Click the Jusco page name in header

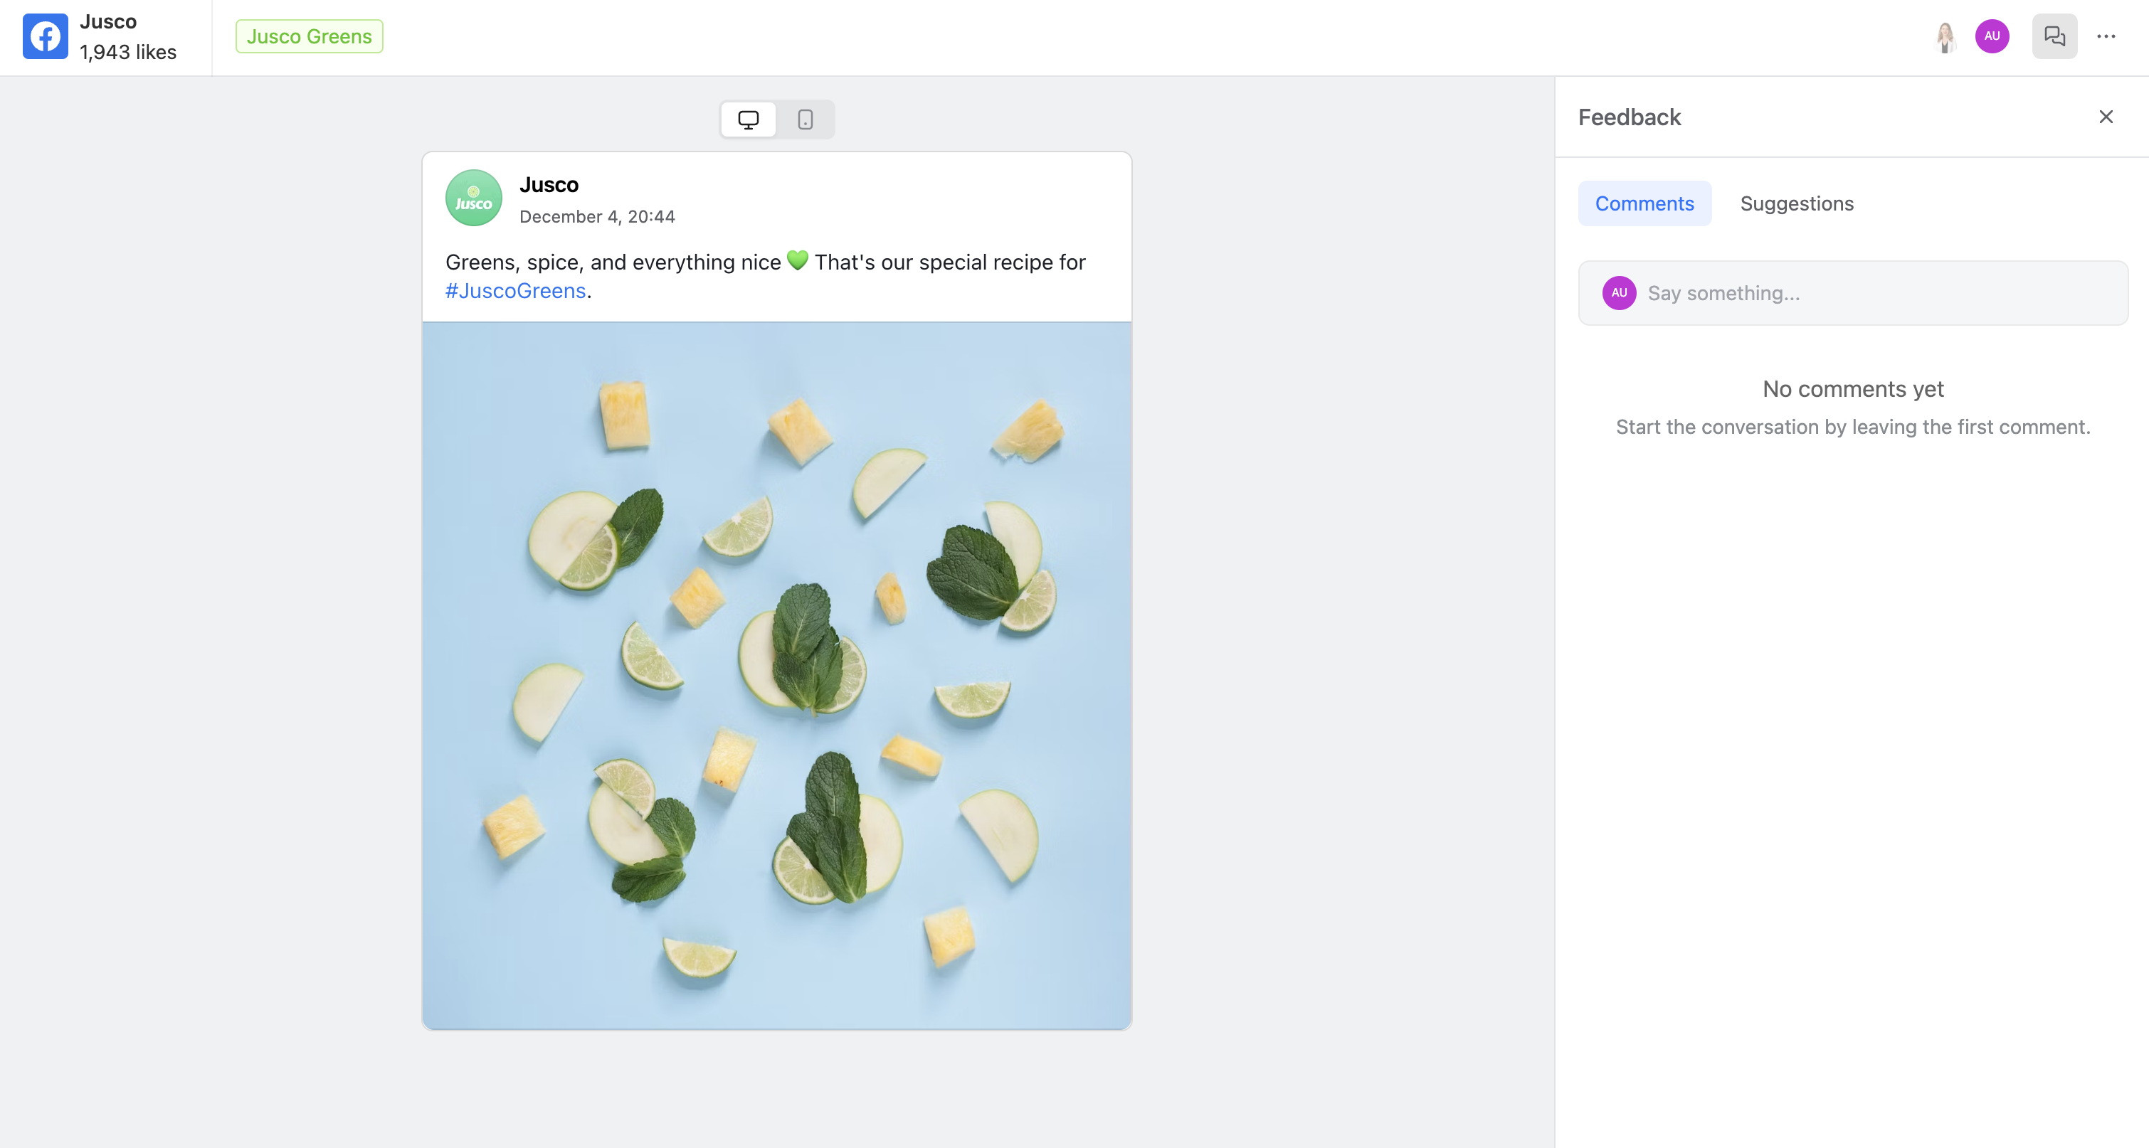pos(107,21)
